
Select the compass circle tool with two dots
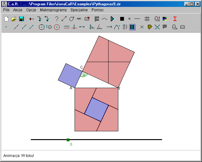[49, 27]
